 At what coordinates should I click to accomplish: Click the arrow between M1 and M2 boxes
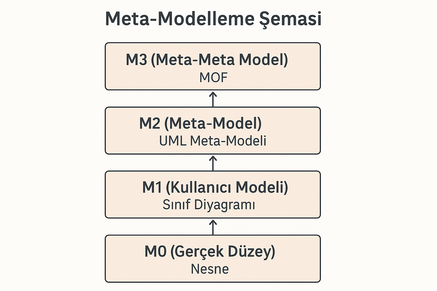pos(213,163)
